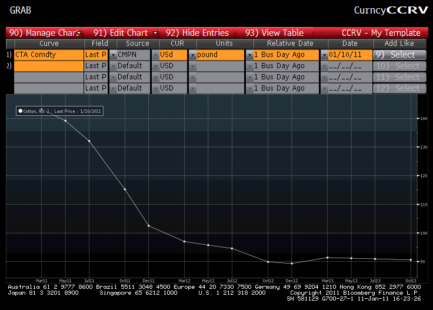Click row 1 '1 Bus Day Ago' field
The height and width of the screenshot is (310, 433).
coord(286,55)
